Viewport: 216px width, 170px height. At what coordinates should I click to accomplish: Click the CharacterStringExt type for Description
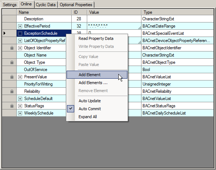[x=177, y=19]
